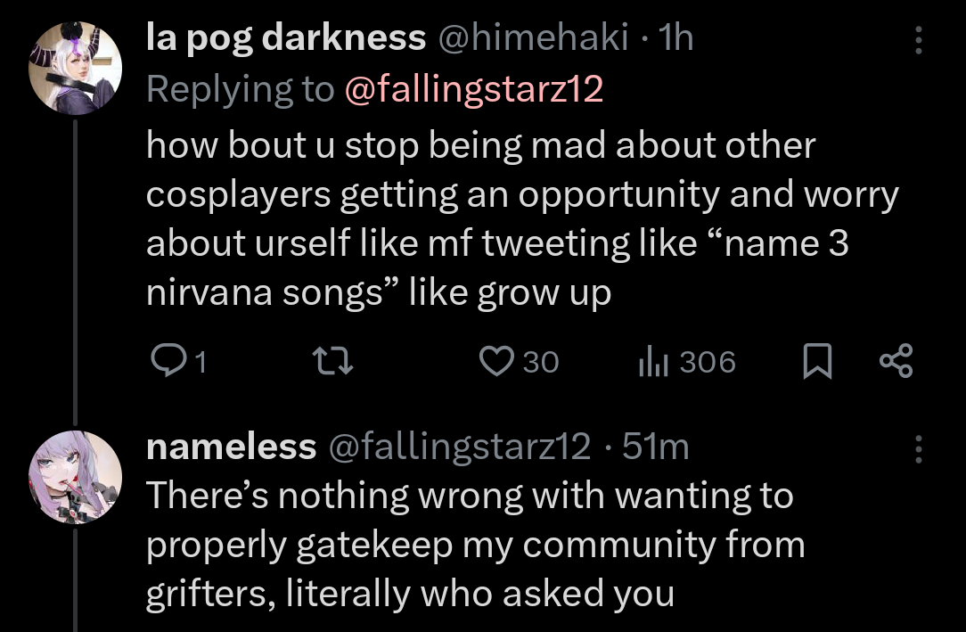
Task: Reply to la pog darkness's tweet
Action: point(166,361)
